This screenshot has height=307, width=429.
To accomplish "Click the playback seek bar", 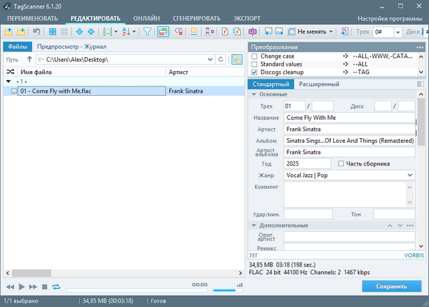I will coord(134,290).
